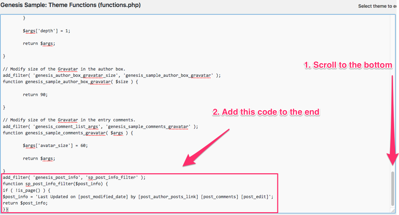The image size is (399, 215).
Task: Click the 'Select theme to edit' label
Action: pyautogui.click(x=378, y=6)
